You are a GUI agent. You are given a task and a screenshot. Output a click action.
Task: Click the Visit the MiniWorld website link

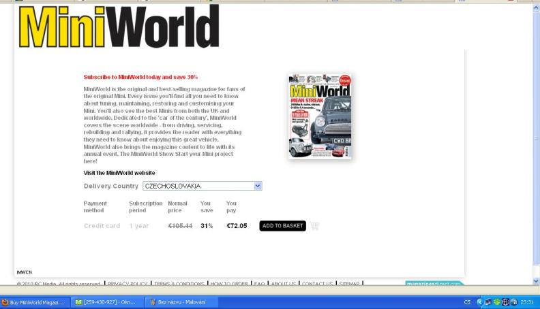point(119,173)
